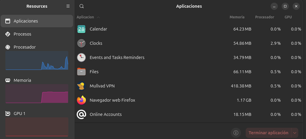Sort by the Procesador column

coord(265,17)
